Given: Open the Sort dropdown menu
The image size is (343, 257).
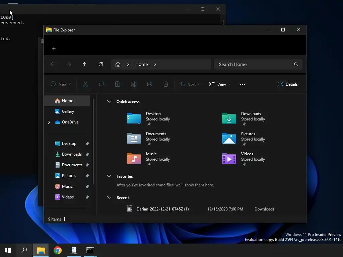Looking at the screenshot, I should click(190, 84).
